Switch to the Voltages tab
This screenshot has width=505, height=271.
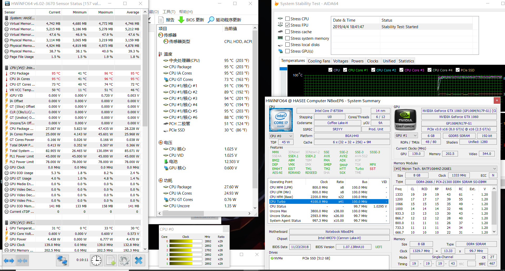(341, 61)
